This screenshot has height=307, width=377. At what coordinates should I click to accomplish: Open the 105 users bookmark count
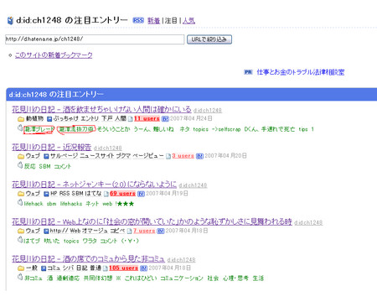click(x=123, y=268)
